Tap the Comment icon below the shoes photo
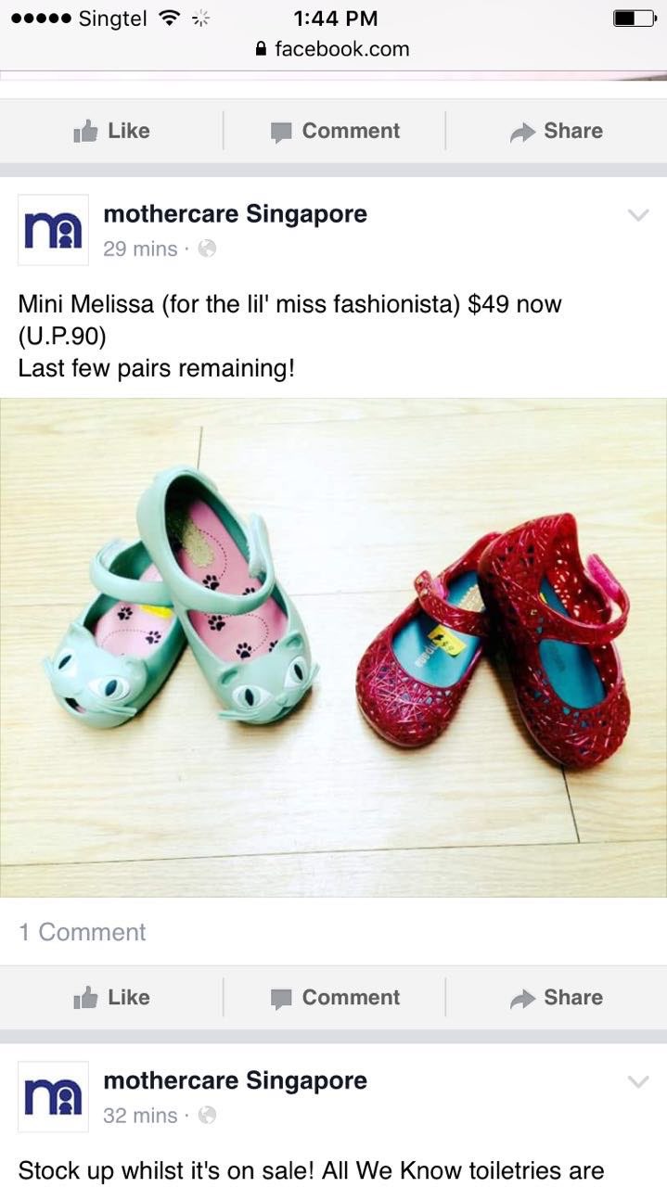 pos(281,999)
